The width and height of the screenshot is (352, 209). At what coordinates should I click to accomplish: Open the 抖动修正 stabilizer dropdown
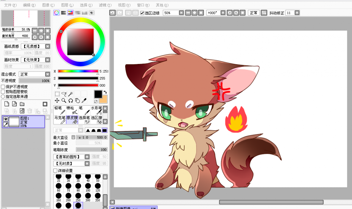coord(297,13)
